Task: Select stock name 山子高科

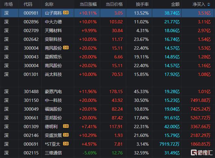Action: click(x=53, y=13)
